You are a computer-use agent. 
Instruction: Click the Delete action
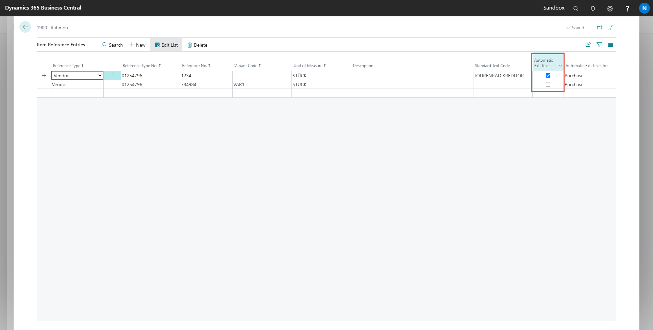pyautogui.click(x=197, y=45)
